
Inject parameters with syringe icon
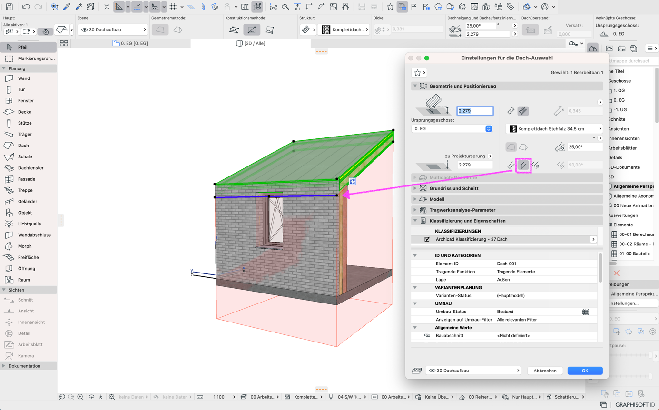(x=79, y=7)
